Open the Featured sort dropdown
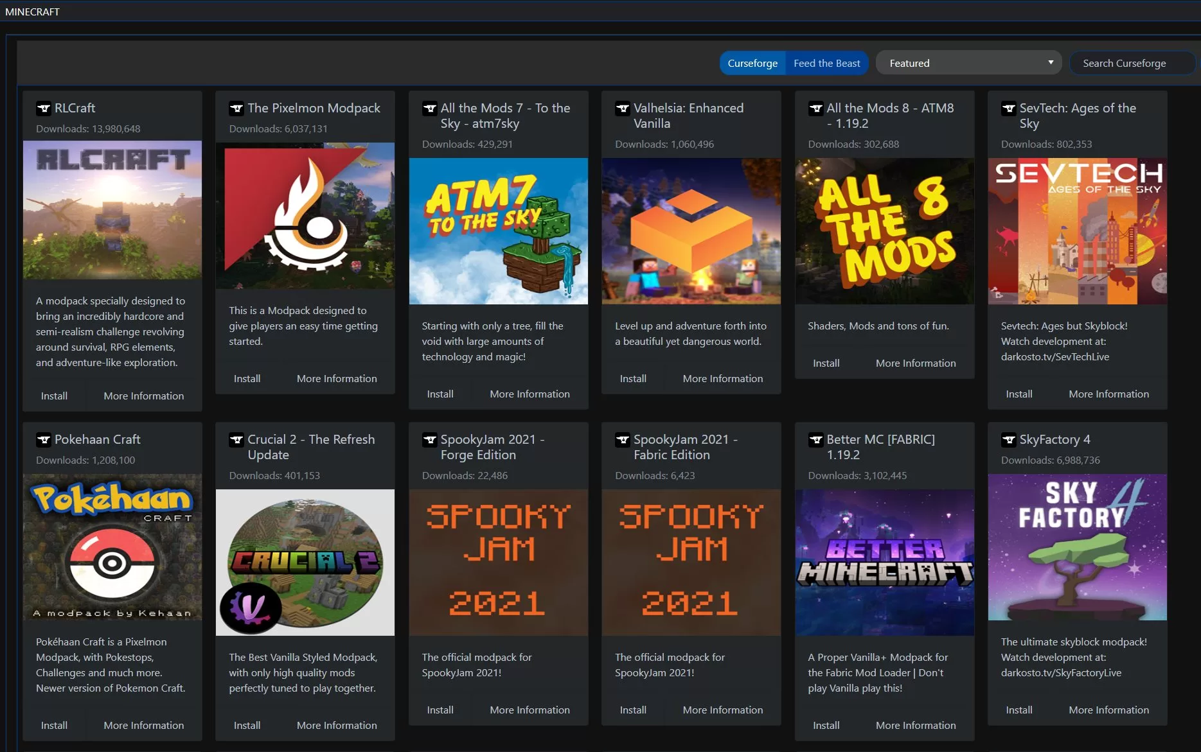This screenshot has height=752, width=1201. [969, 63]
